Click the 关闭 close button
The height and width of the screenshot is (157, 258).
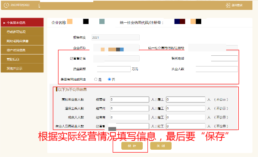161,146
